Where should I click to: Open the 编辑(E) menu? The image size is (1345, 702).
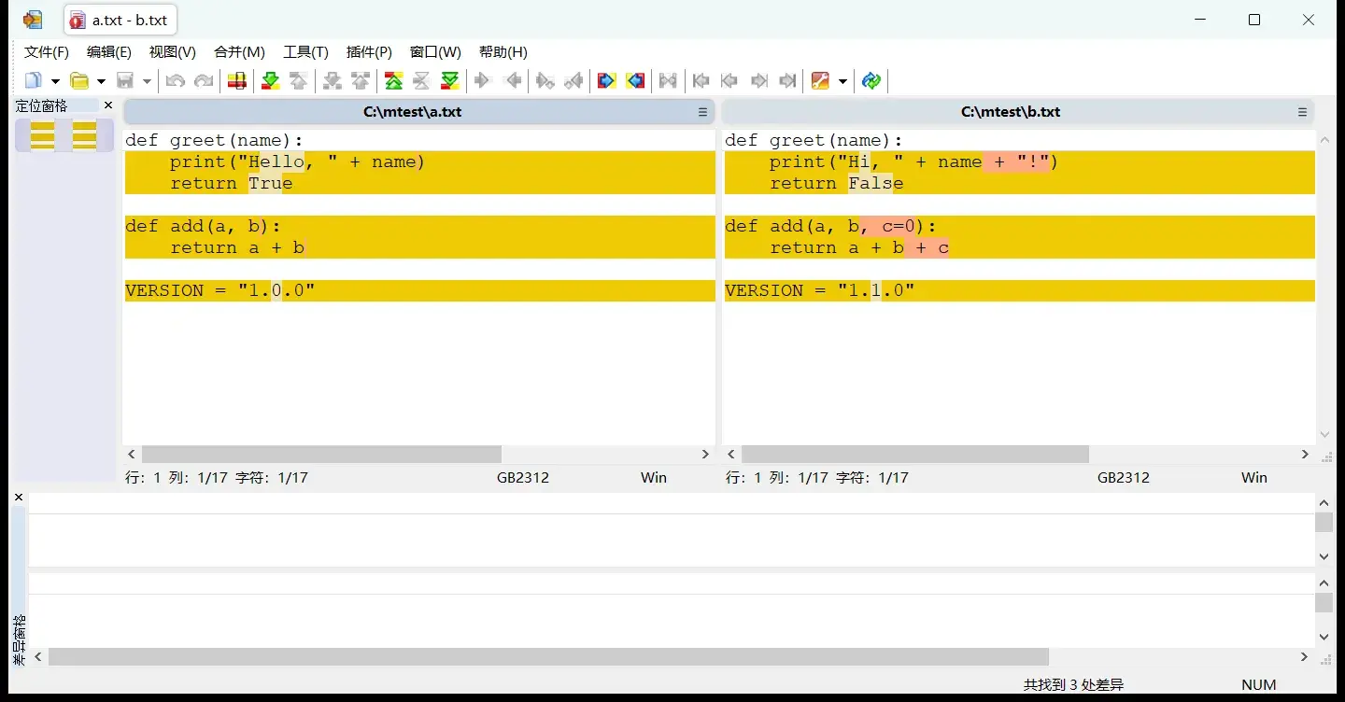click(x=109, y=52)
